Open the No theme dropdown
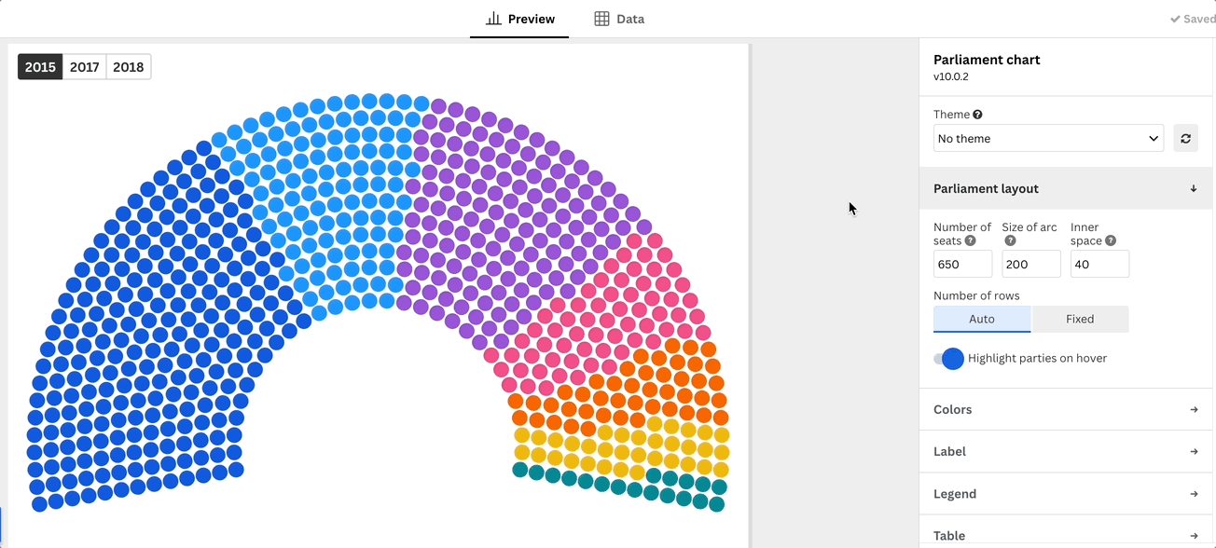This screenshot has width=1216, height=548. 1048,138
